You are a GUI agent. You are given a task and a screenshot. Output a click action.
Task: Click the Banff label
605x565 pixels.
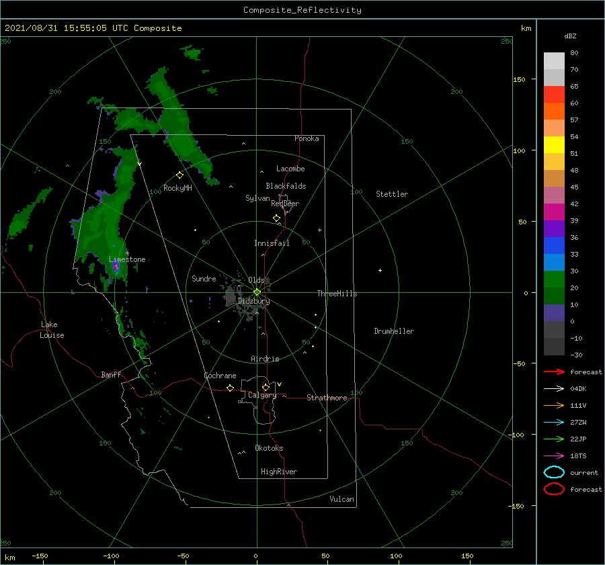111,374
